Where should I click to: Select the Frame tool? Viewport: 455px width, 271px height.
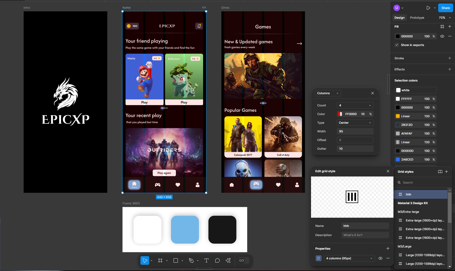pos(160,260)
